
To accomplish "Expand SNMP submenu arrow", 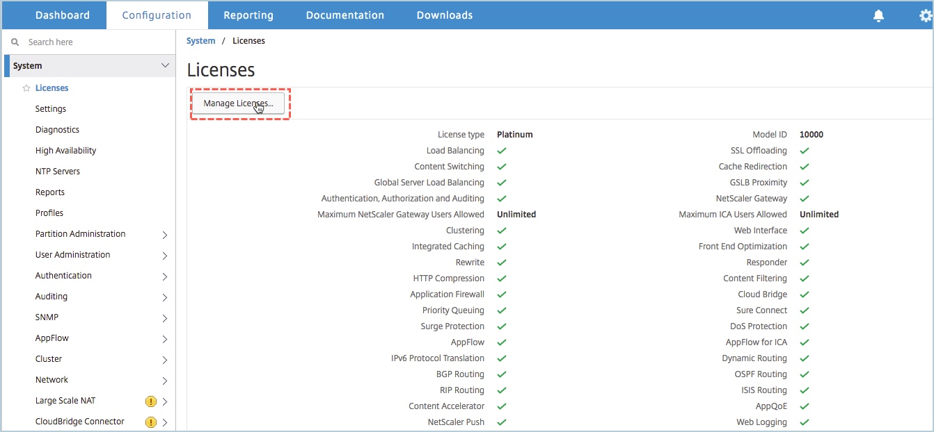I will click(165, 318).
